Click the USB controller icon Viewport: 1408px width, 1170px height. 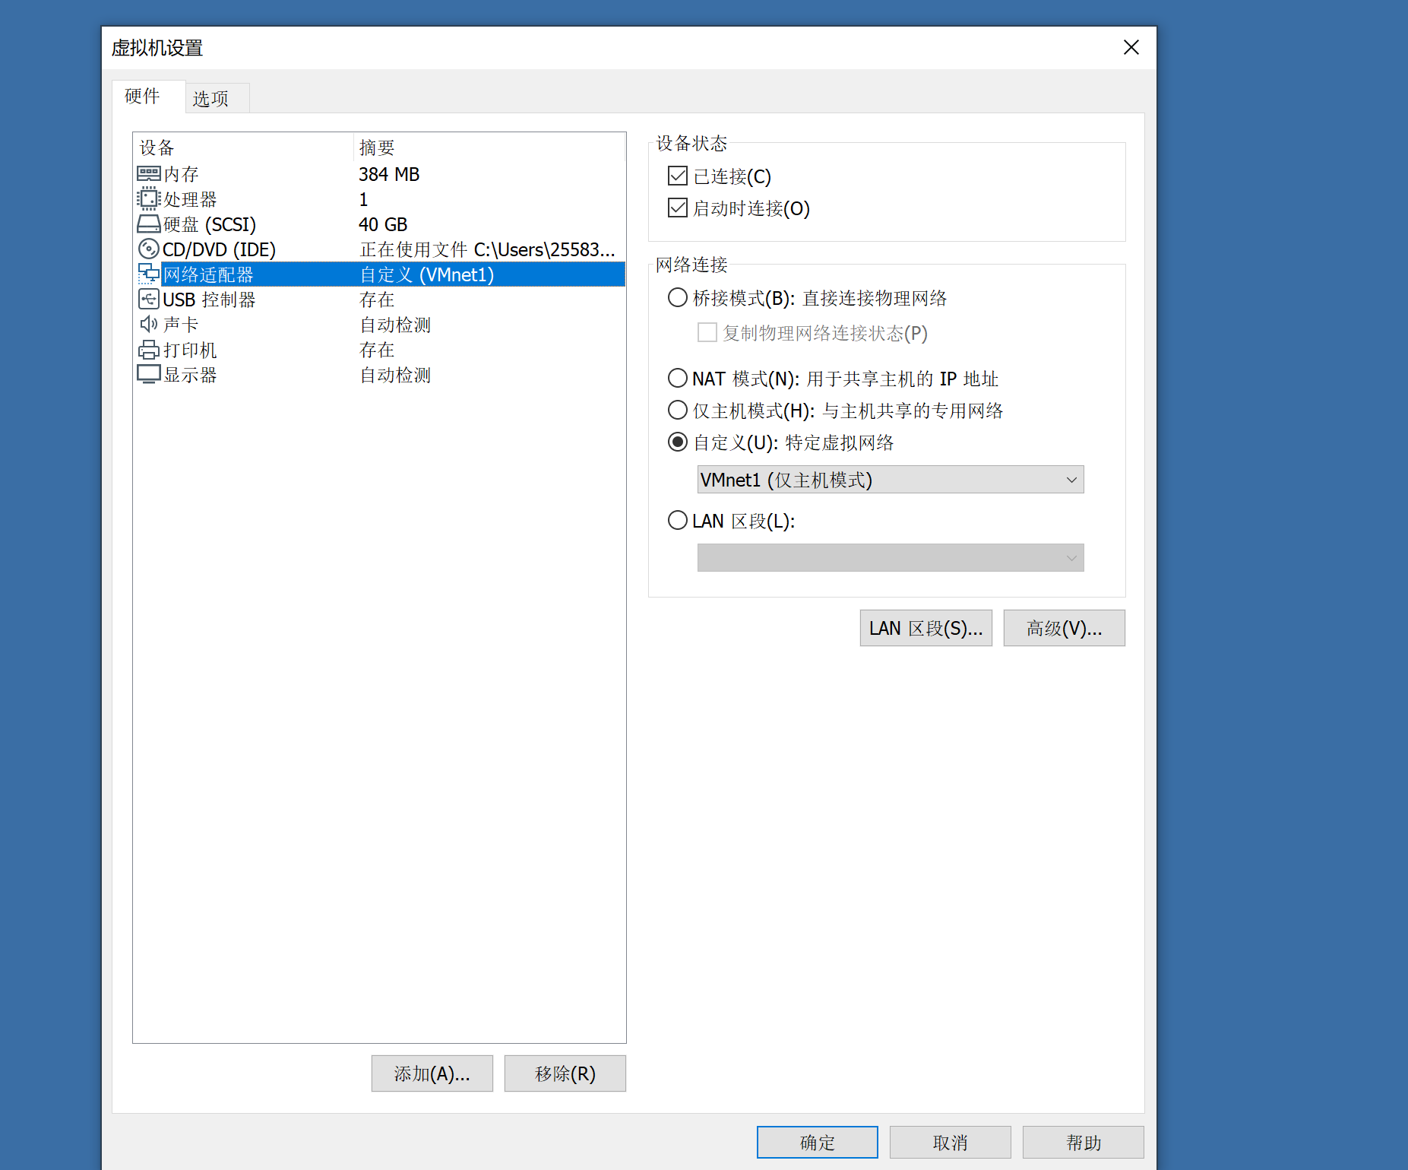[148, 300]
